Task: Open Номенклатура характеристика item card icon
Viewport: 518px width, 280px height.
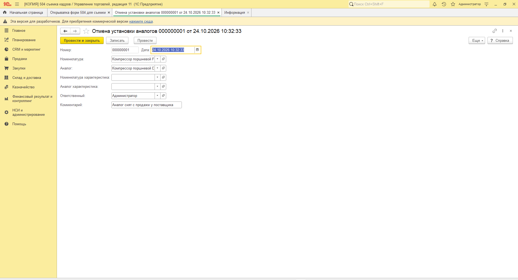Action: pos(163,77)
